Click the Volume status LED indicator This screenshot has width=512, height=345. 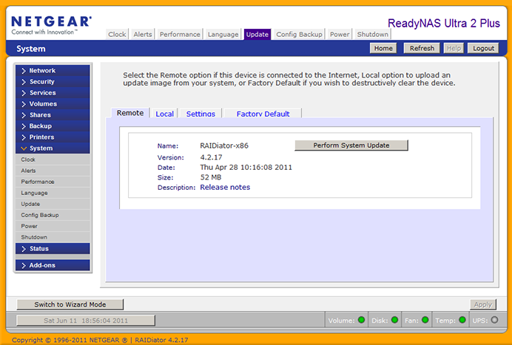[361, 320]
